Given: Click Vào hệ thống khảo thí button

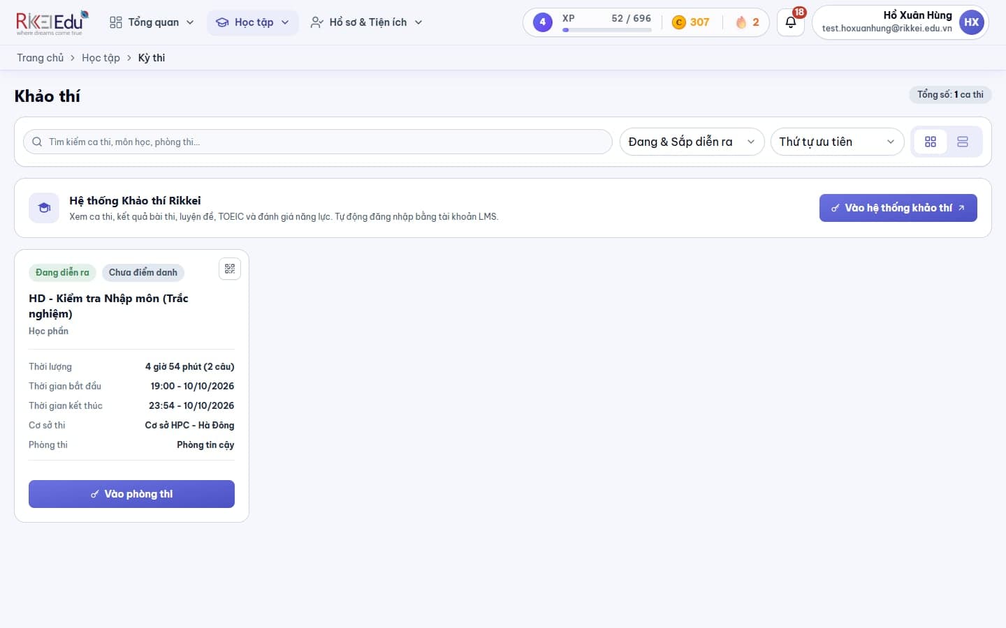Looking at the screenshot, I should 898,208.
